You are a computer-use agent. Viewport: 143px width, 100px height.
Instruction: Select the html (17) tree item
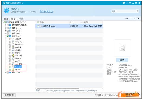click(x=18, y=64)
